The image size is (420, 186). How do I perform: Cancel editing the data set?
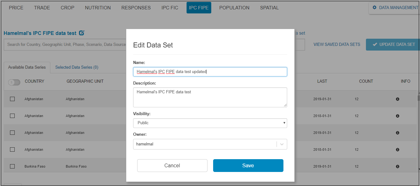click(172, 165)
